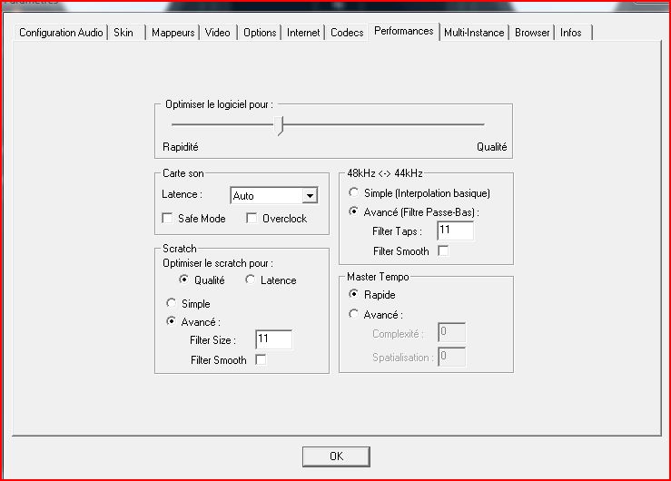Open the Latence dropdown arrow
671x481 pixels.
coord(310,196)
